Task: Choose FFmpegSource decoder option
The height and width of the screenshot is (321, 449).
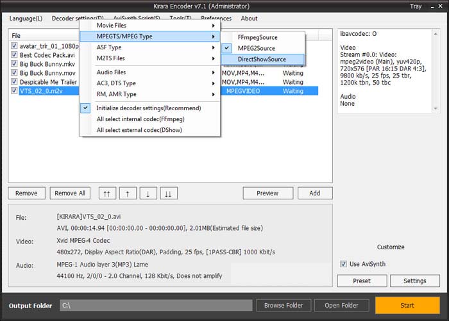Action: [257, 37]
